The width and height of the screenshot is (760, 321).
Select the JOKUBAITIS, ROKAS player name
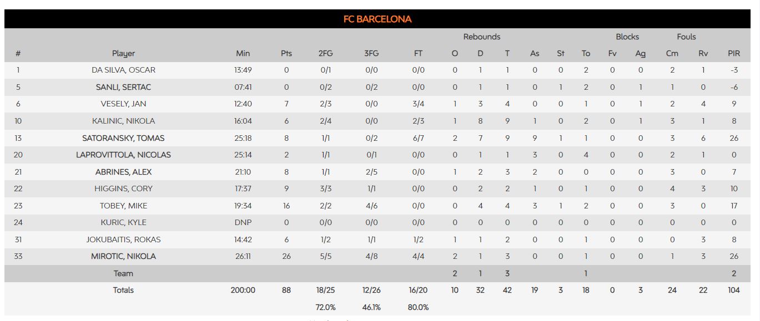coord(123,240)
